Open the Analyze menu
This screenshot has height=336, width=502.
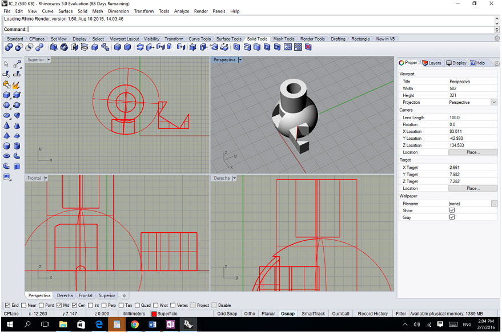tap(182, 11)
